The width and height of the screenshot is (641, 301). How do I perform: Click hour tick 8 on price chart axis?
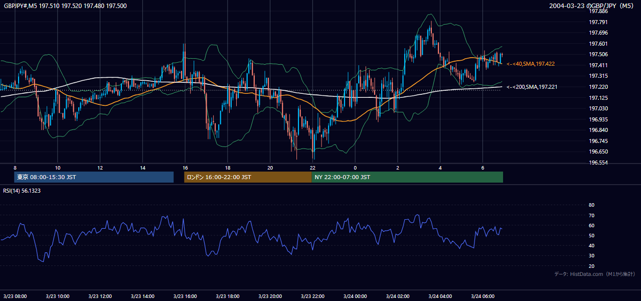[x=15, y=168]
